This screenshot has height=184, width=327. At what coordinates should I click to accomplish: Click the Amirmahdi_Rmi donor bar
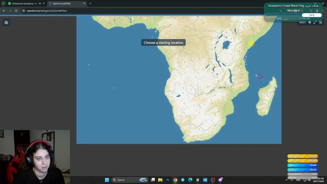(303, 174)
